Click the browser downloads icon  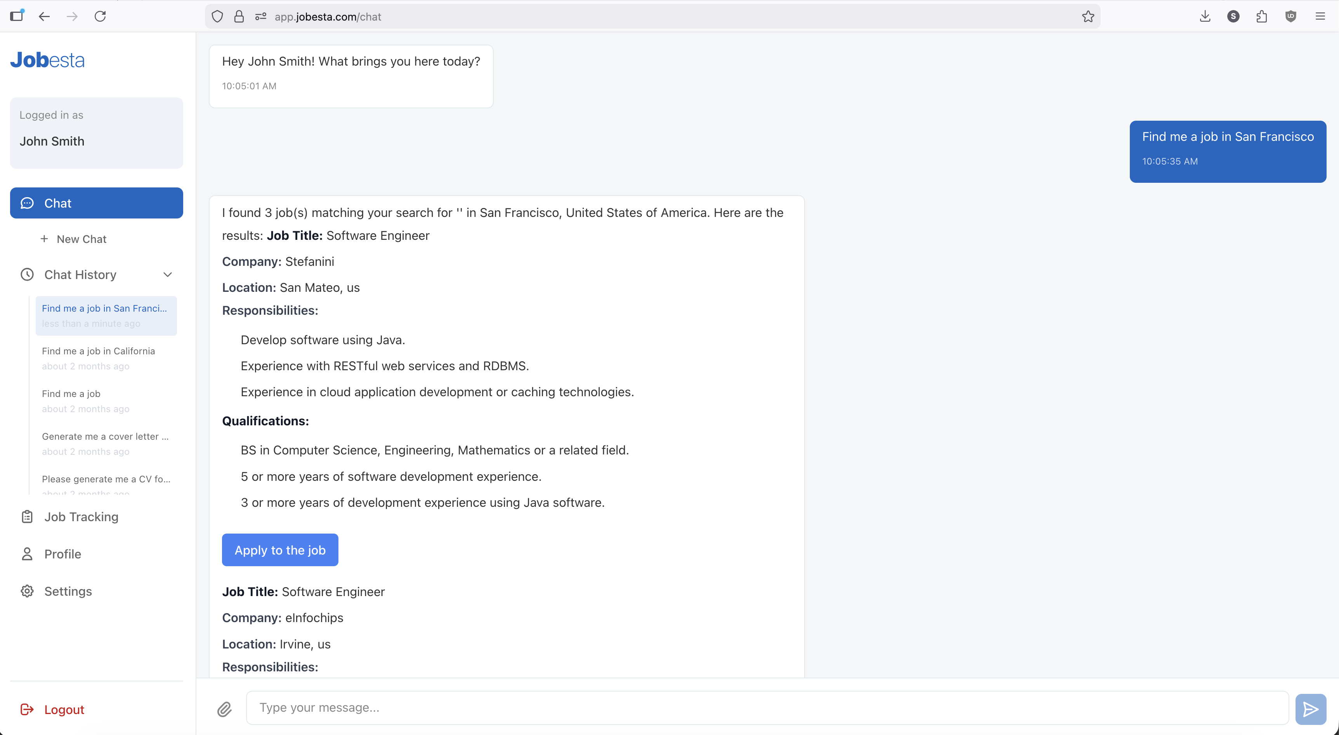coord(1205,16)
